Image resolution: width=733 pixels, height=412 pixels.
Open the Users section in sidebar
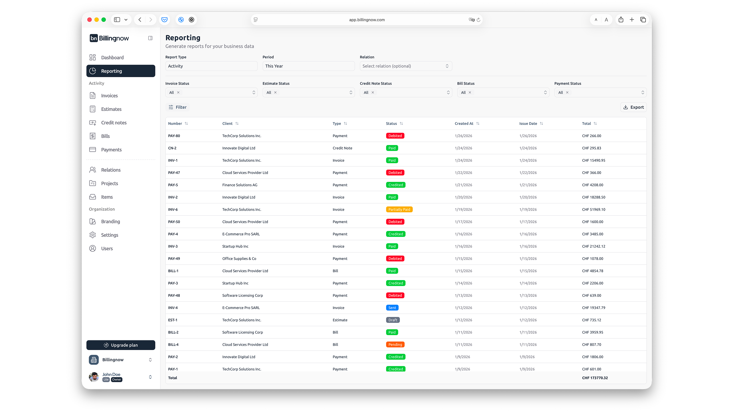[107, 248]
